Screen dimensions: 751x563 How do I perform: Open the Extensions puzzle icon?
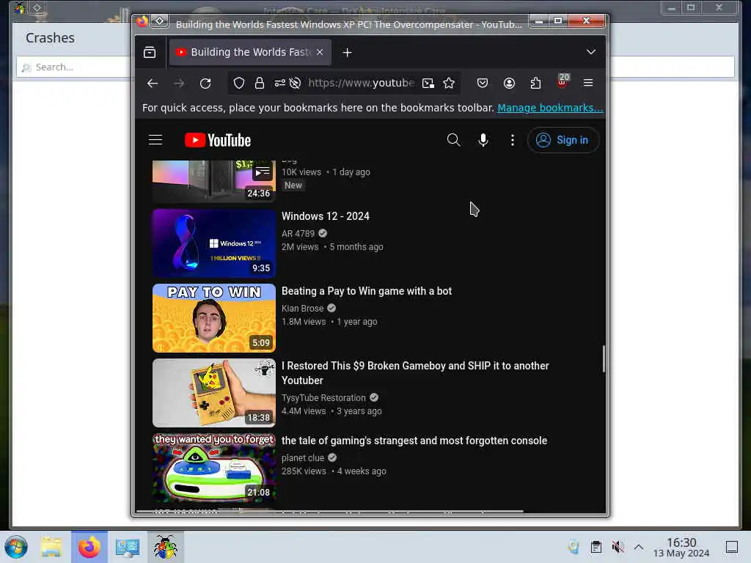(535, 84)
